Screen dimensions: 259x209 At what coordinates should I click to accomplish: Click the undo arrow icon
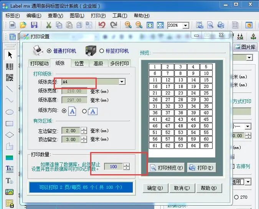[102, 25]
